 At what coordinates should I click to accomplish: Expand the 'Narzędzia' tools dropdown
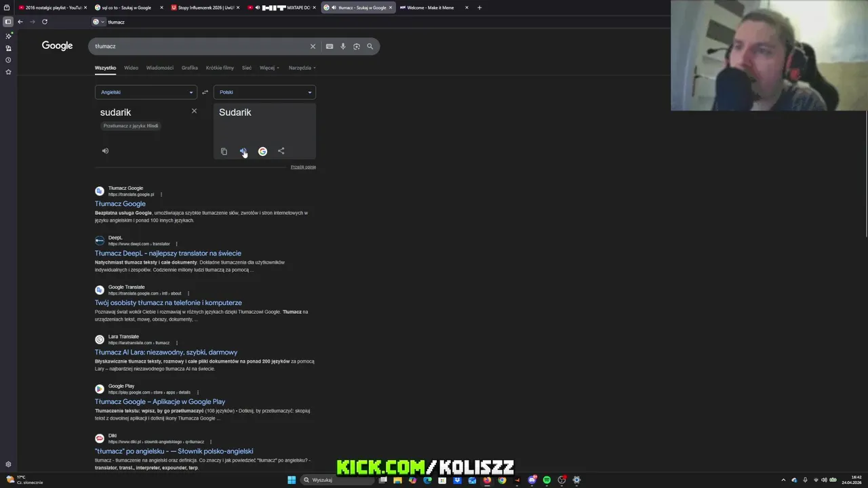(x=302, y=68)
